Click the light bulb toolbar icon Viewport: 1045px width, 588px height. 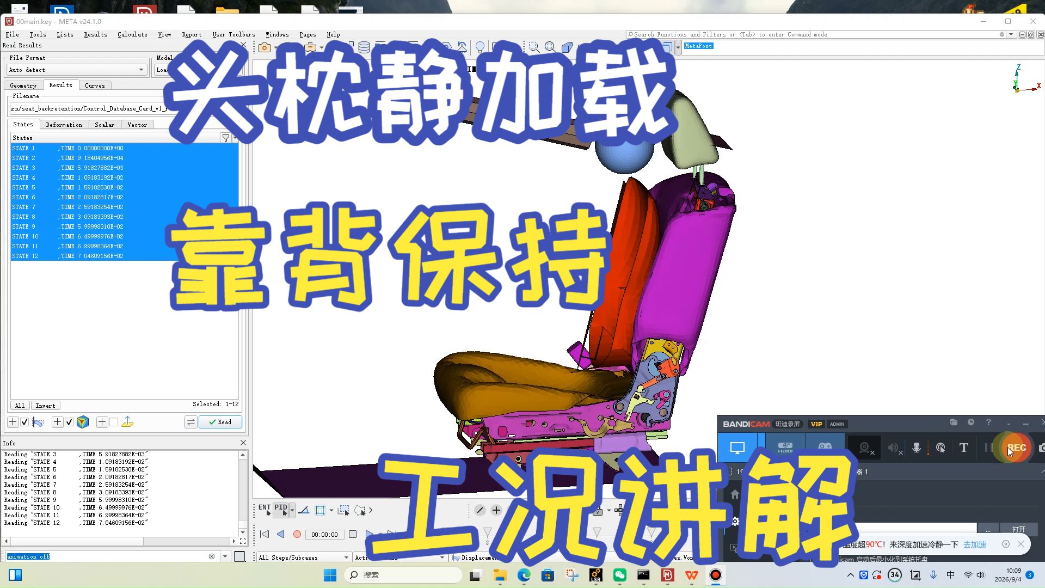click(480, 47)
